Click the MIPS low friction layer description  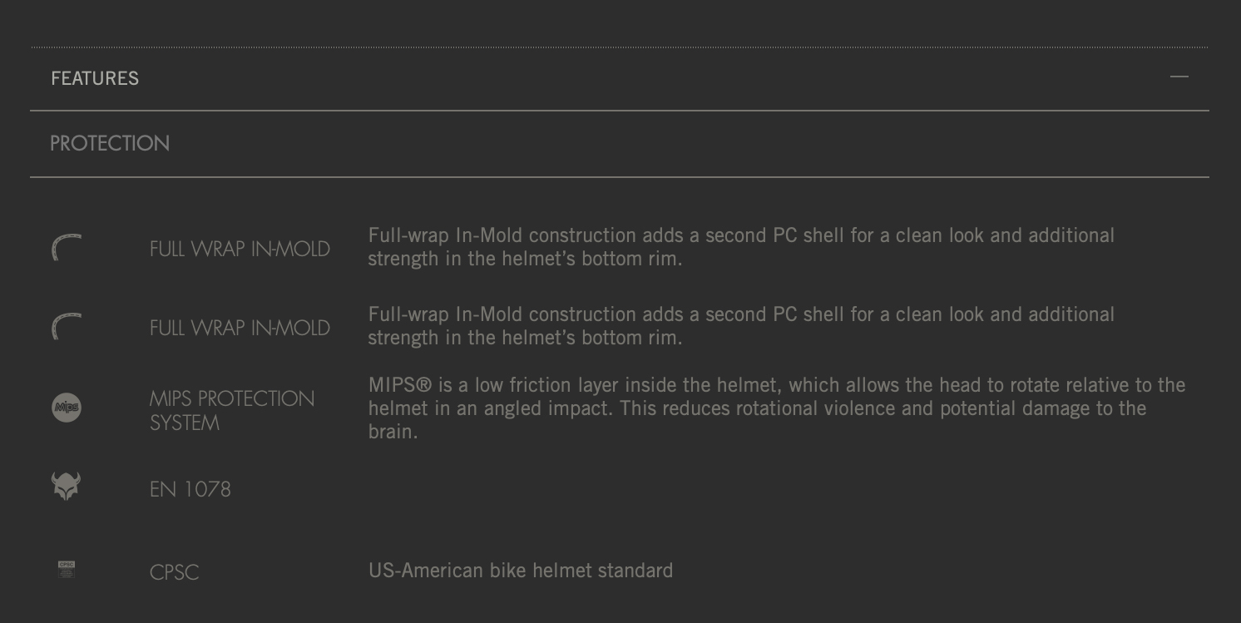[777, 408]
